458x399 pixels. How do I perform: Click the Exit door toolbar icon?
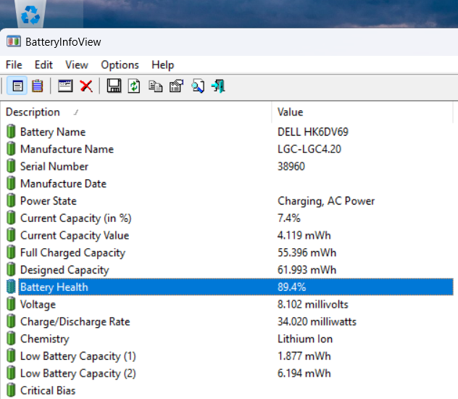tap(218, 86)
